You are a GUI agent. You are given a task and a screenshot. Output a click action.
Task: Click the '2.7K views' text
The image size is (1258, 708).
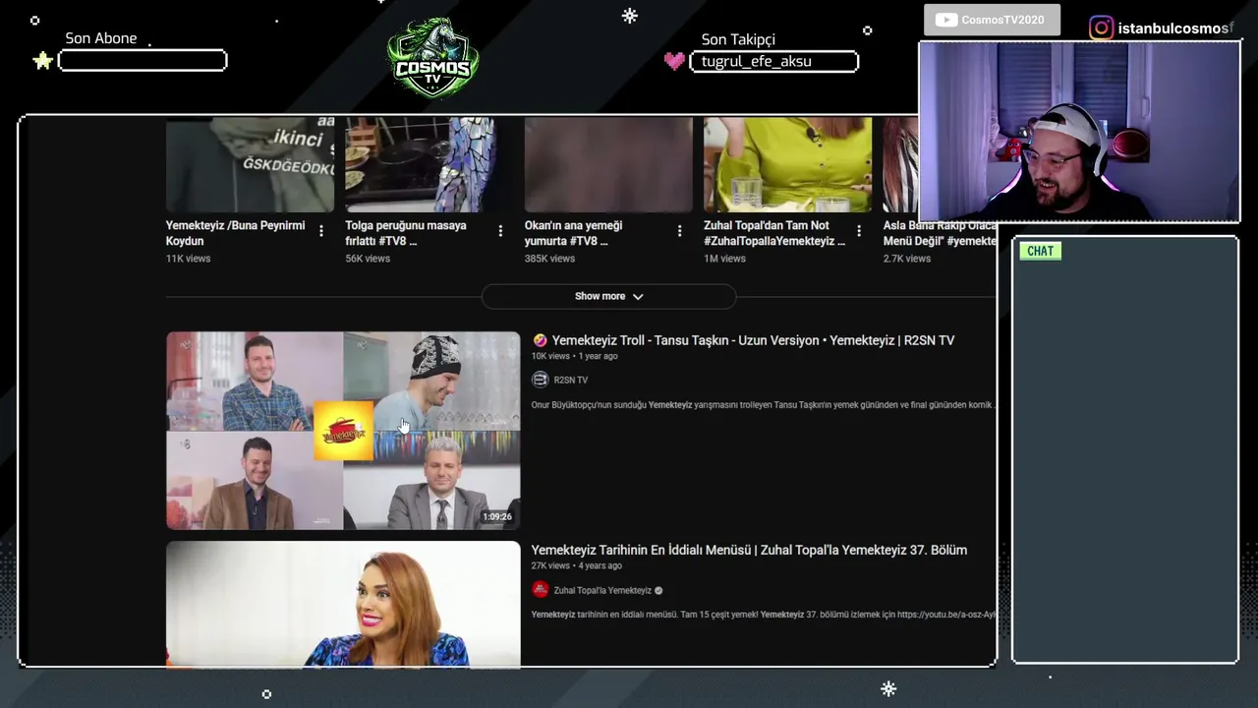[907, 259]
